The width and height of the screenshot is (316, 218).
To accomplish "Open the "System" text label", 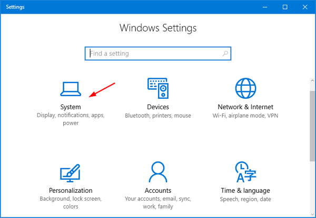I will (71, 107).
